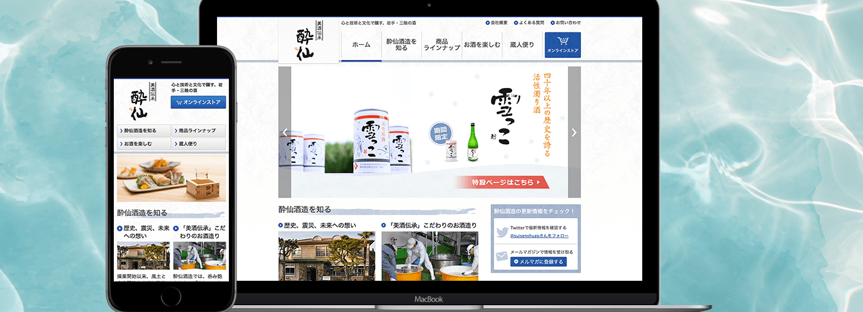Tap the 酔仙 logo on the phone screen
This screenshot has height=312, width=863.
139,102
